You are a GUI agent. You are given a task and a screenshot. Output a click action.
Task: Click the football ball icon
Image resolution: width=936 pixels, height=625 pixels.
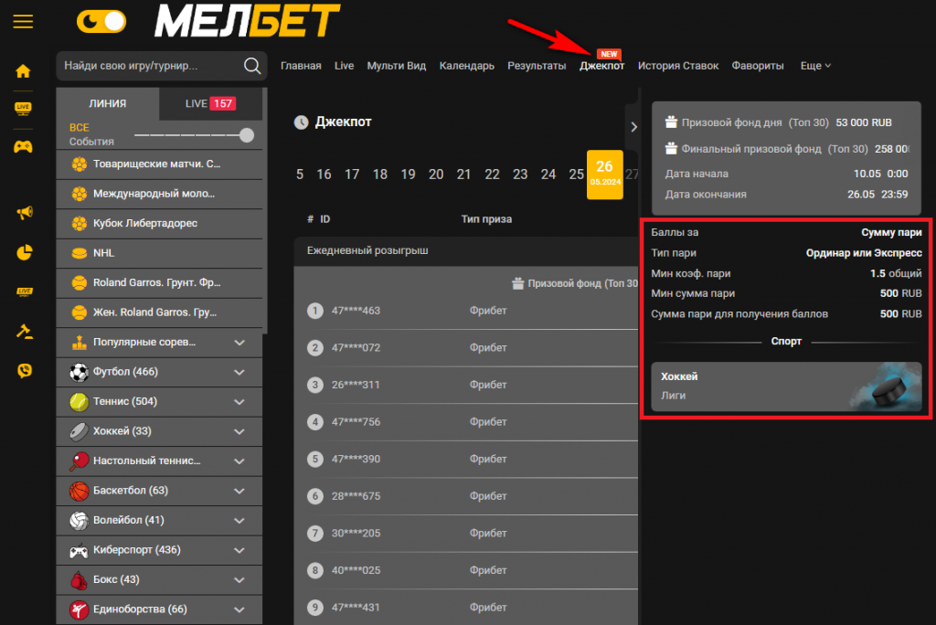79,372
